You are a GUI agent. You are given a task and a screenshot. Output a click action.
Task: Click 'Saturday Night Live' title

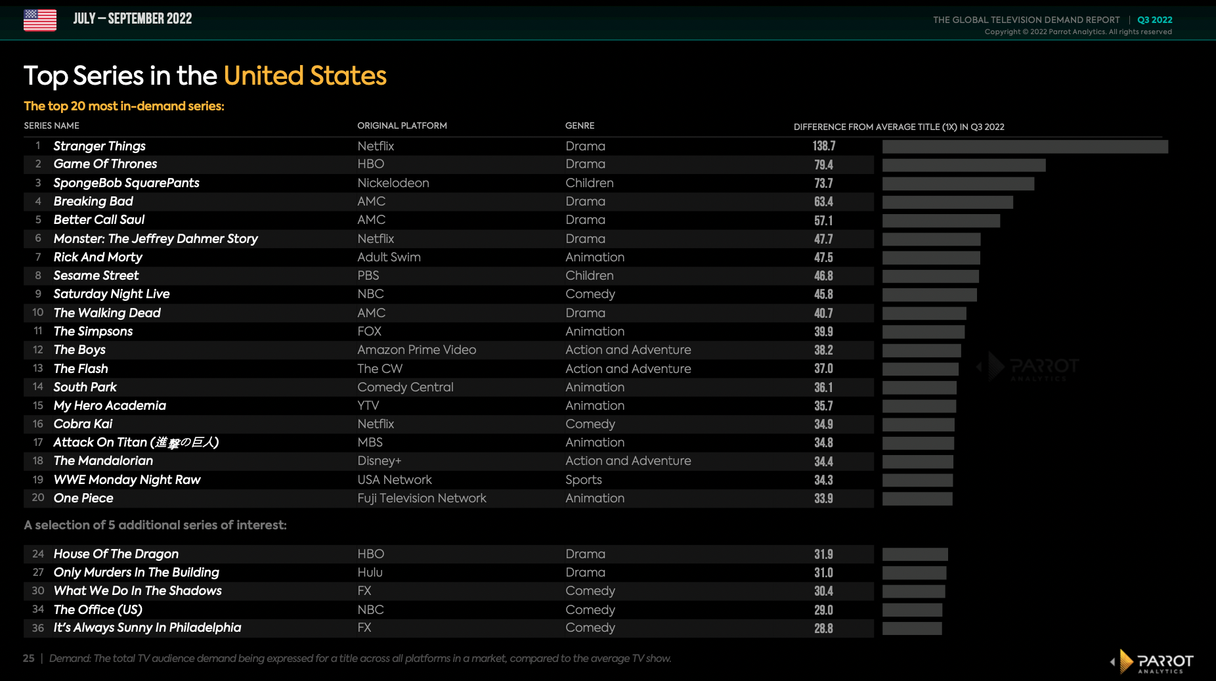(x=112, y=294)
